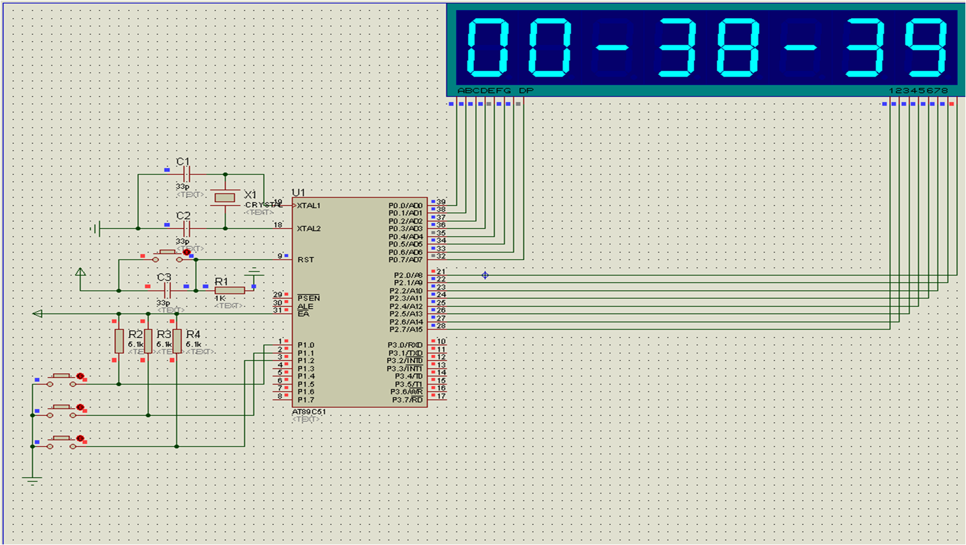Click the ground terminal left of capacitor C2
The image size is (966, 545).
(95, 228)
